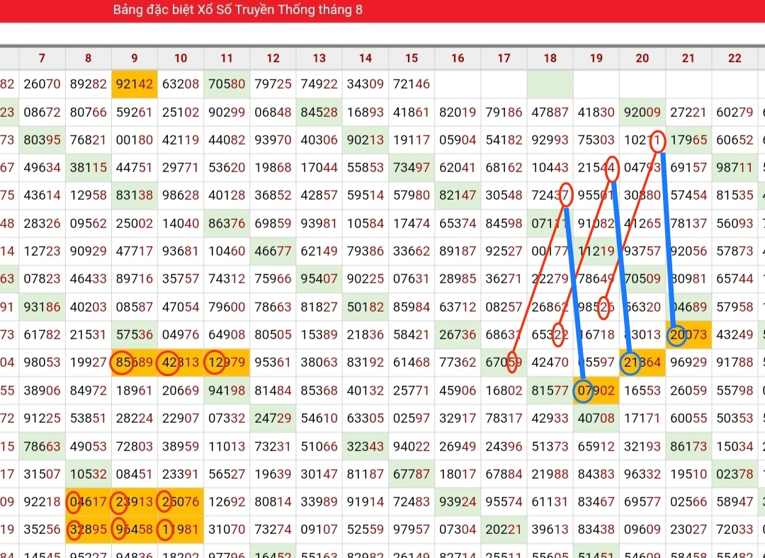This screenshot has height=558, width=765.
Task: Click the orange cell 11981
Action: (x=181, y=530)
